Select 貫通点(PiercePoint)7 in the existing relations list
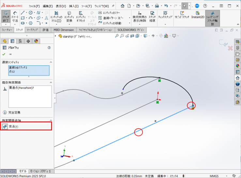Viewport: 241px width, 178px height. coord(22,88)
